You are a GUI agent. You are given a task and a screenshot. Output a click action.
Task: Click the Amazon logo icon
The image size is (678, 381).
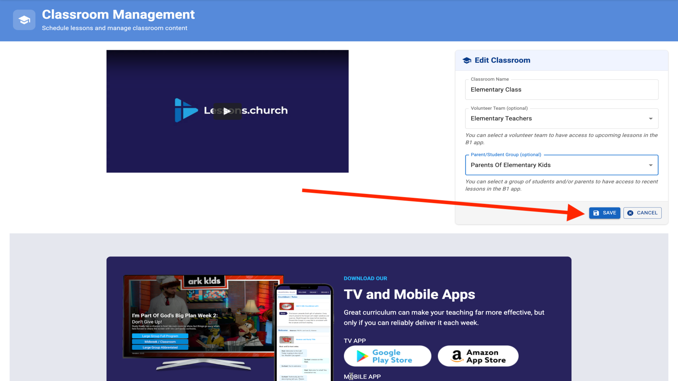pyautogui.click(x=457, y=356)
